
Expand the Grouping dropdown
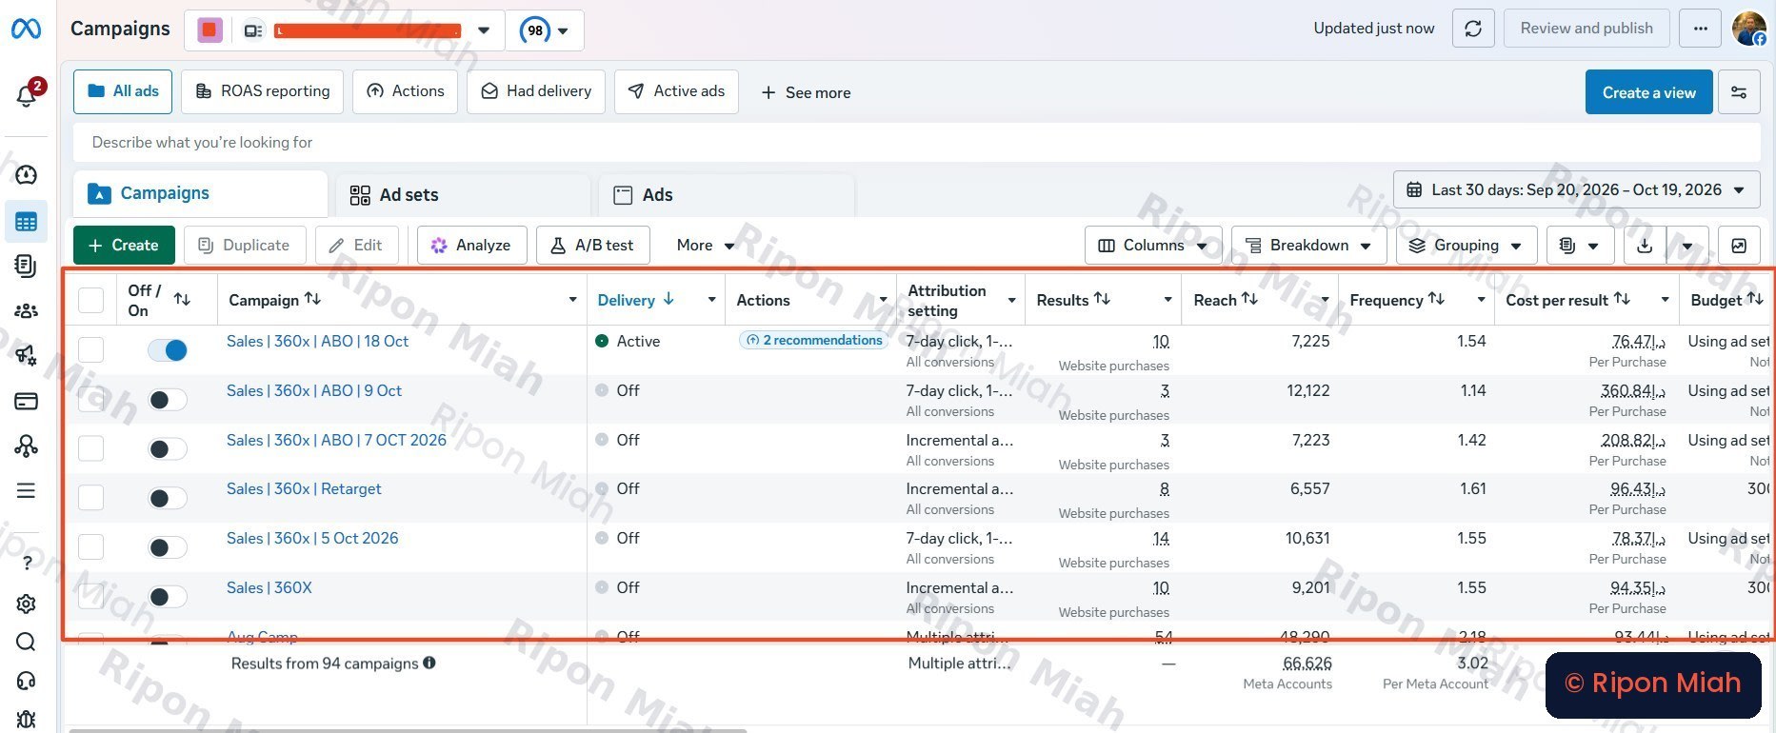coord(1467,246)
